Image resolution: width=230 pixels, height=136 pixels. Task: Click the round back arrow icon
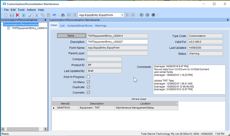pyautogui.click(x=141, y=15)
